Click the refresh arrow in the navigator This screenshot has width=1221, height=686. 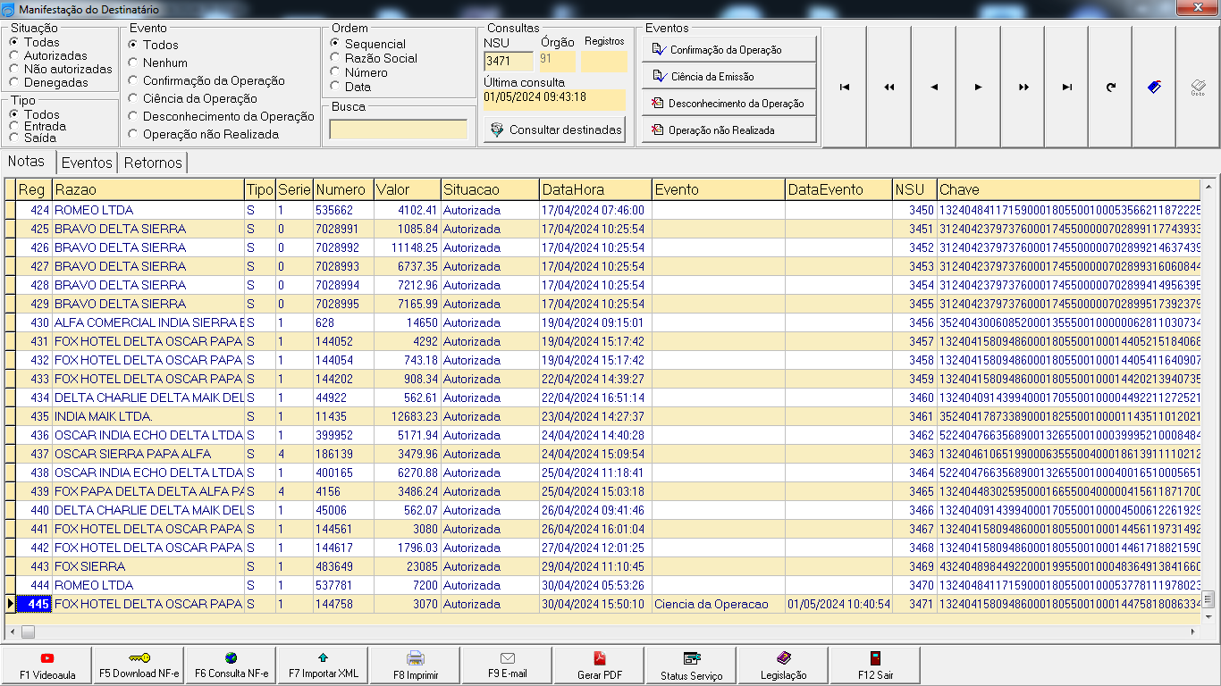coord(1110,87)
